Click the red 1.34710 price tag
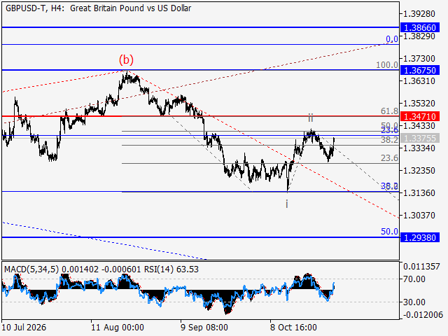 420,116
